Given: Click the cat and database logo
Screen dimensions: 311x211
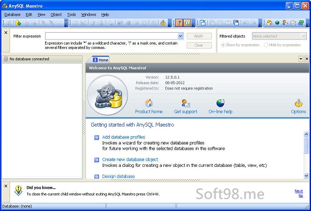Looking at the screenshot, I should 107,95.
